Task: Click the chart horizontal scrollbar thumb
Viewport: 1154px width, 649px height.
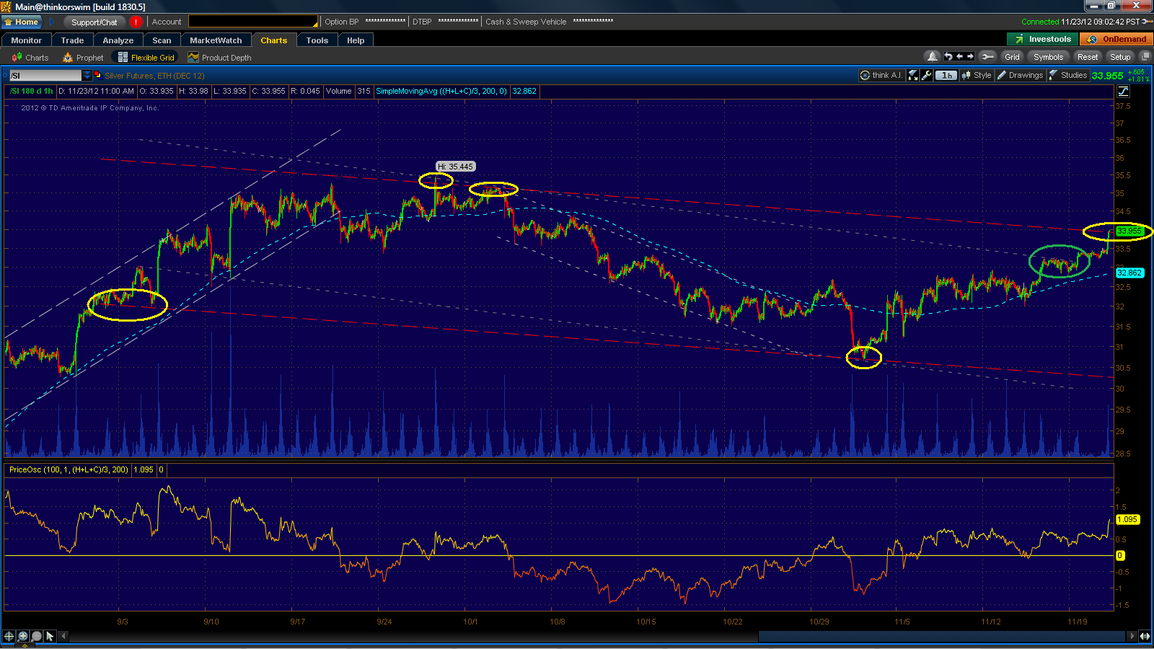Action: [941, 636]
